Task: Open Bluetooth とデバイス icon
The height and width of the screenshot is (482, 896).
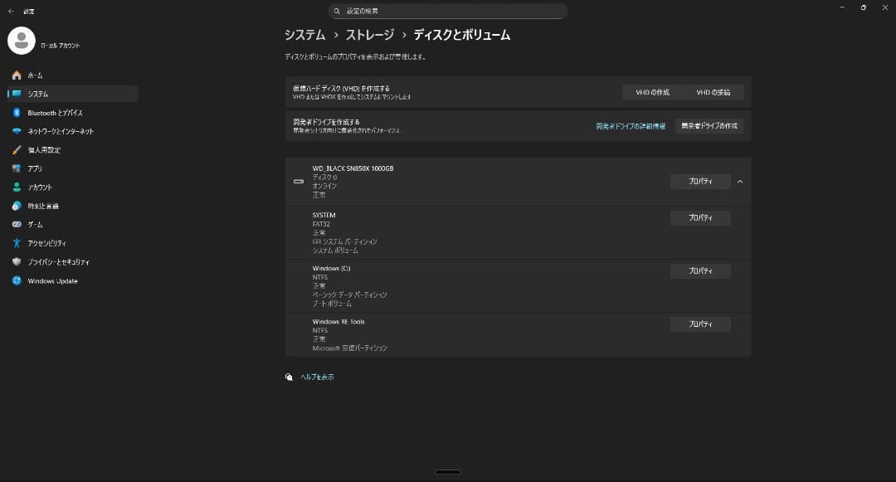Action: [17, 113]
